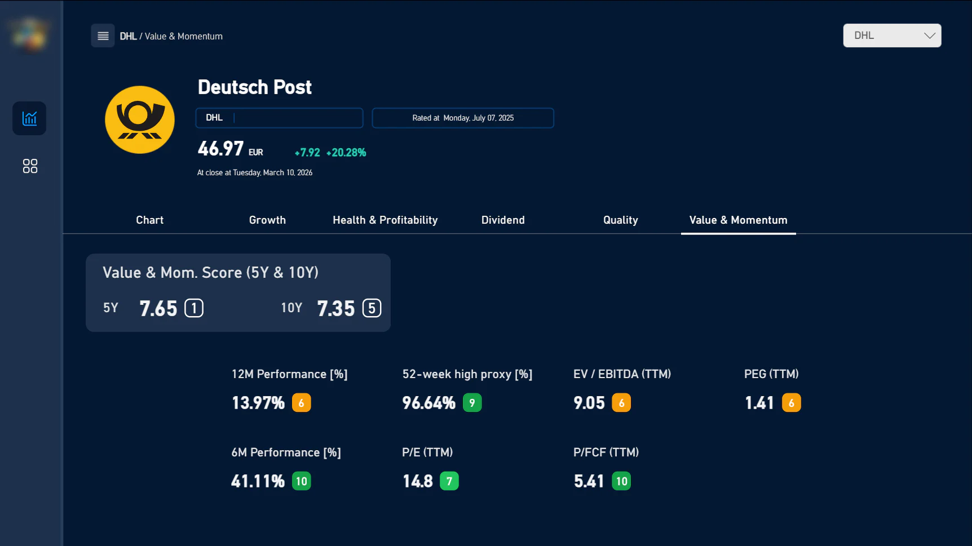
Task: Open the Health & Profitability tab
Action: coord(385,220)
